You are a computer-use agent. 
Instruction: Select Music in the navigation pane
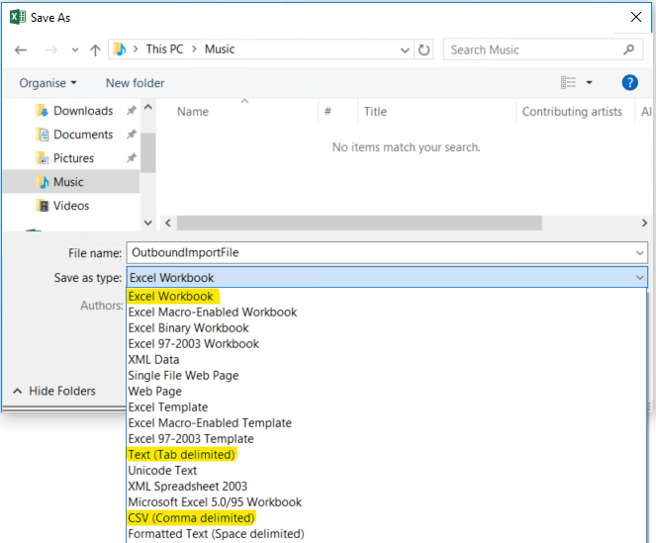pos(71,182)
